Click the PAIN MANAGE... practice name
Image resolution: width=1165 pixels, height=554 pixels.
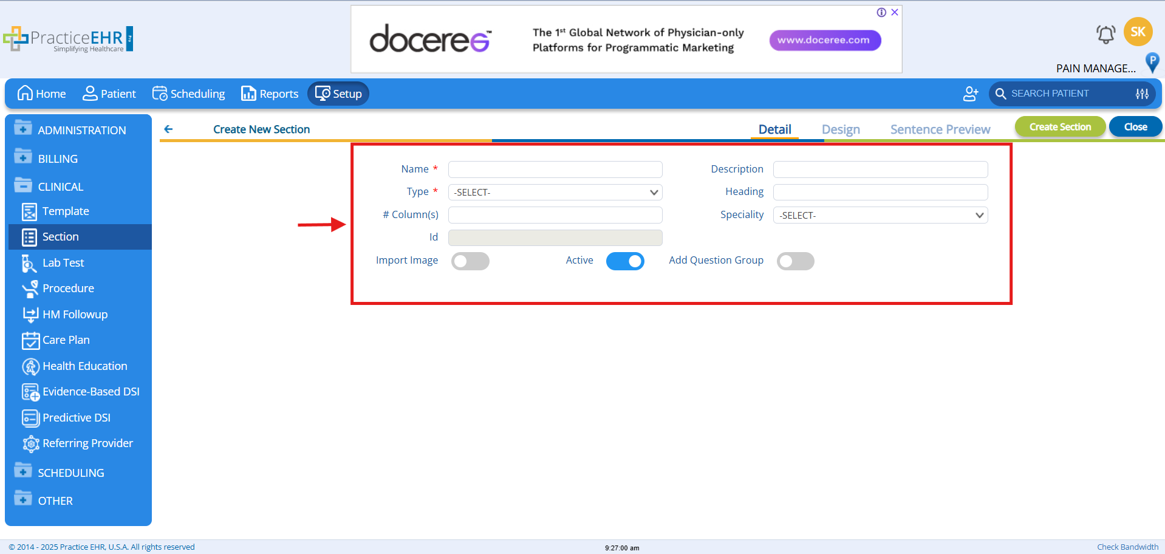click(1096, 68)
